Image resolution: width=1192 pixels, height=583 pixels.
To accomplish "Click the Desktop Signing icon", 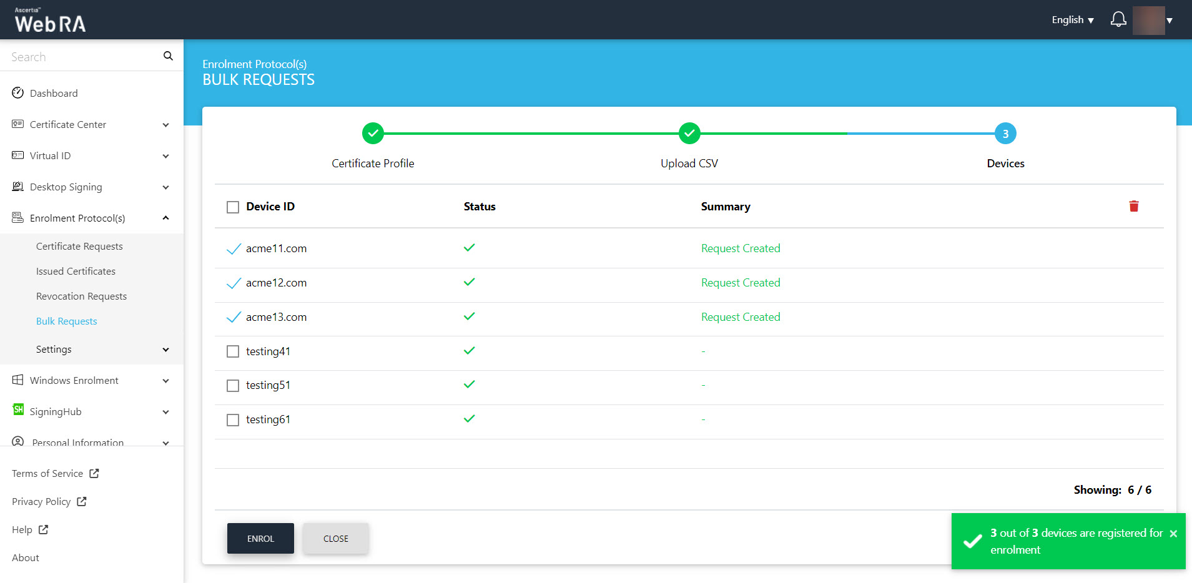I will tap(18, 187).
